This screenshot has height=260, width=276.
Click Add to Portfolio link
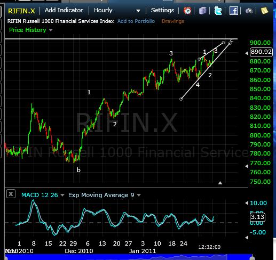[136, 21]
